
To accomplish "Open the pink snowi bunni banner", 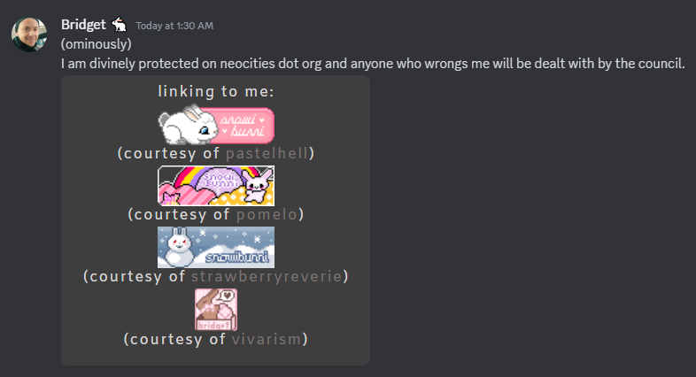I will [216, 125].
